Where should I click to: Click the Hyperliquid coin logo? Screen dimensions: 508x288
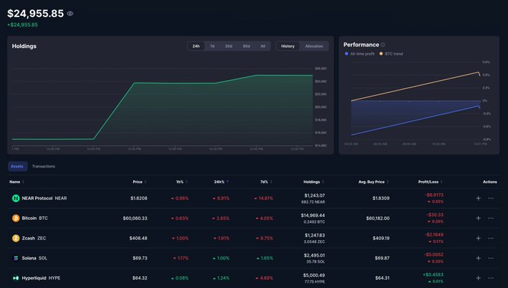pyautogui.click(x=16, y=278)
